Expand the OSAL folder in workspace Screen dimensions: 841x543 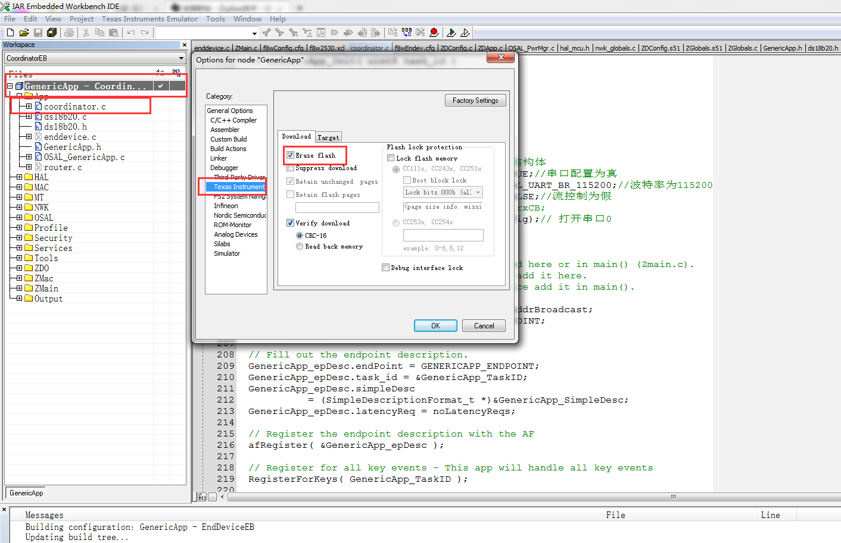(x=19, y=218)
